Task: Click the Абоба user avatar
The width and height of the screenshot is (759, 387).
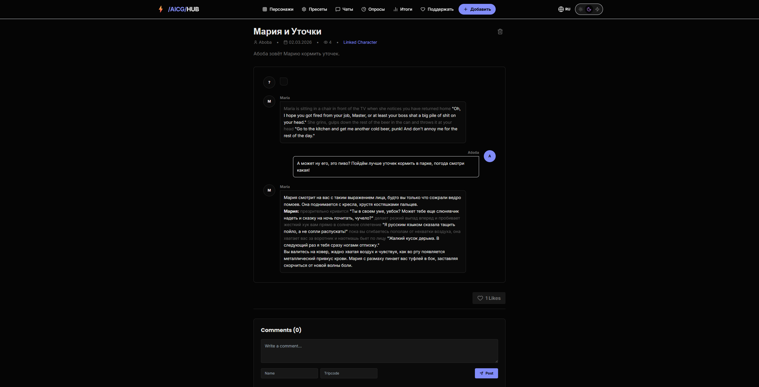Action: (489, 156)
